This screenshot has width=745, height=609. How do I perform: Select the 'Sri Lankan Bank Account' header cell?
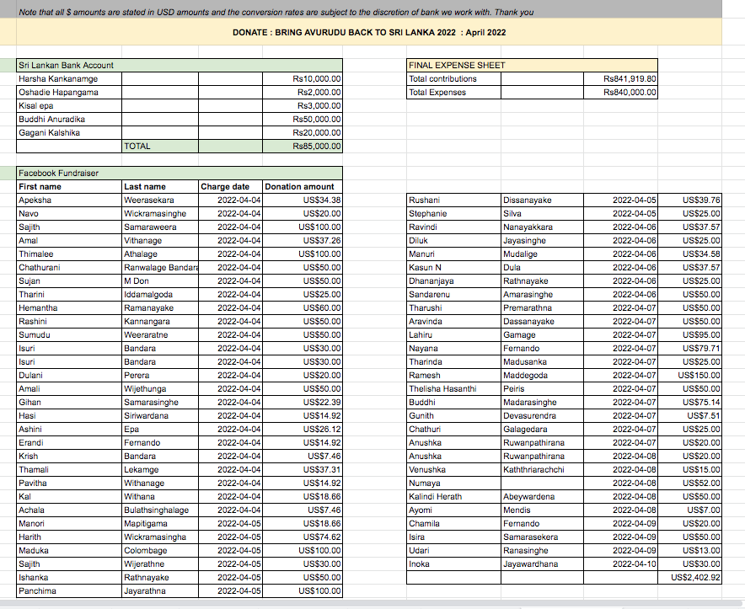[180, 65]
